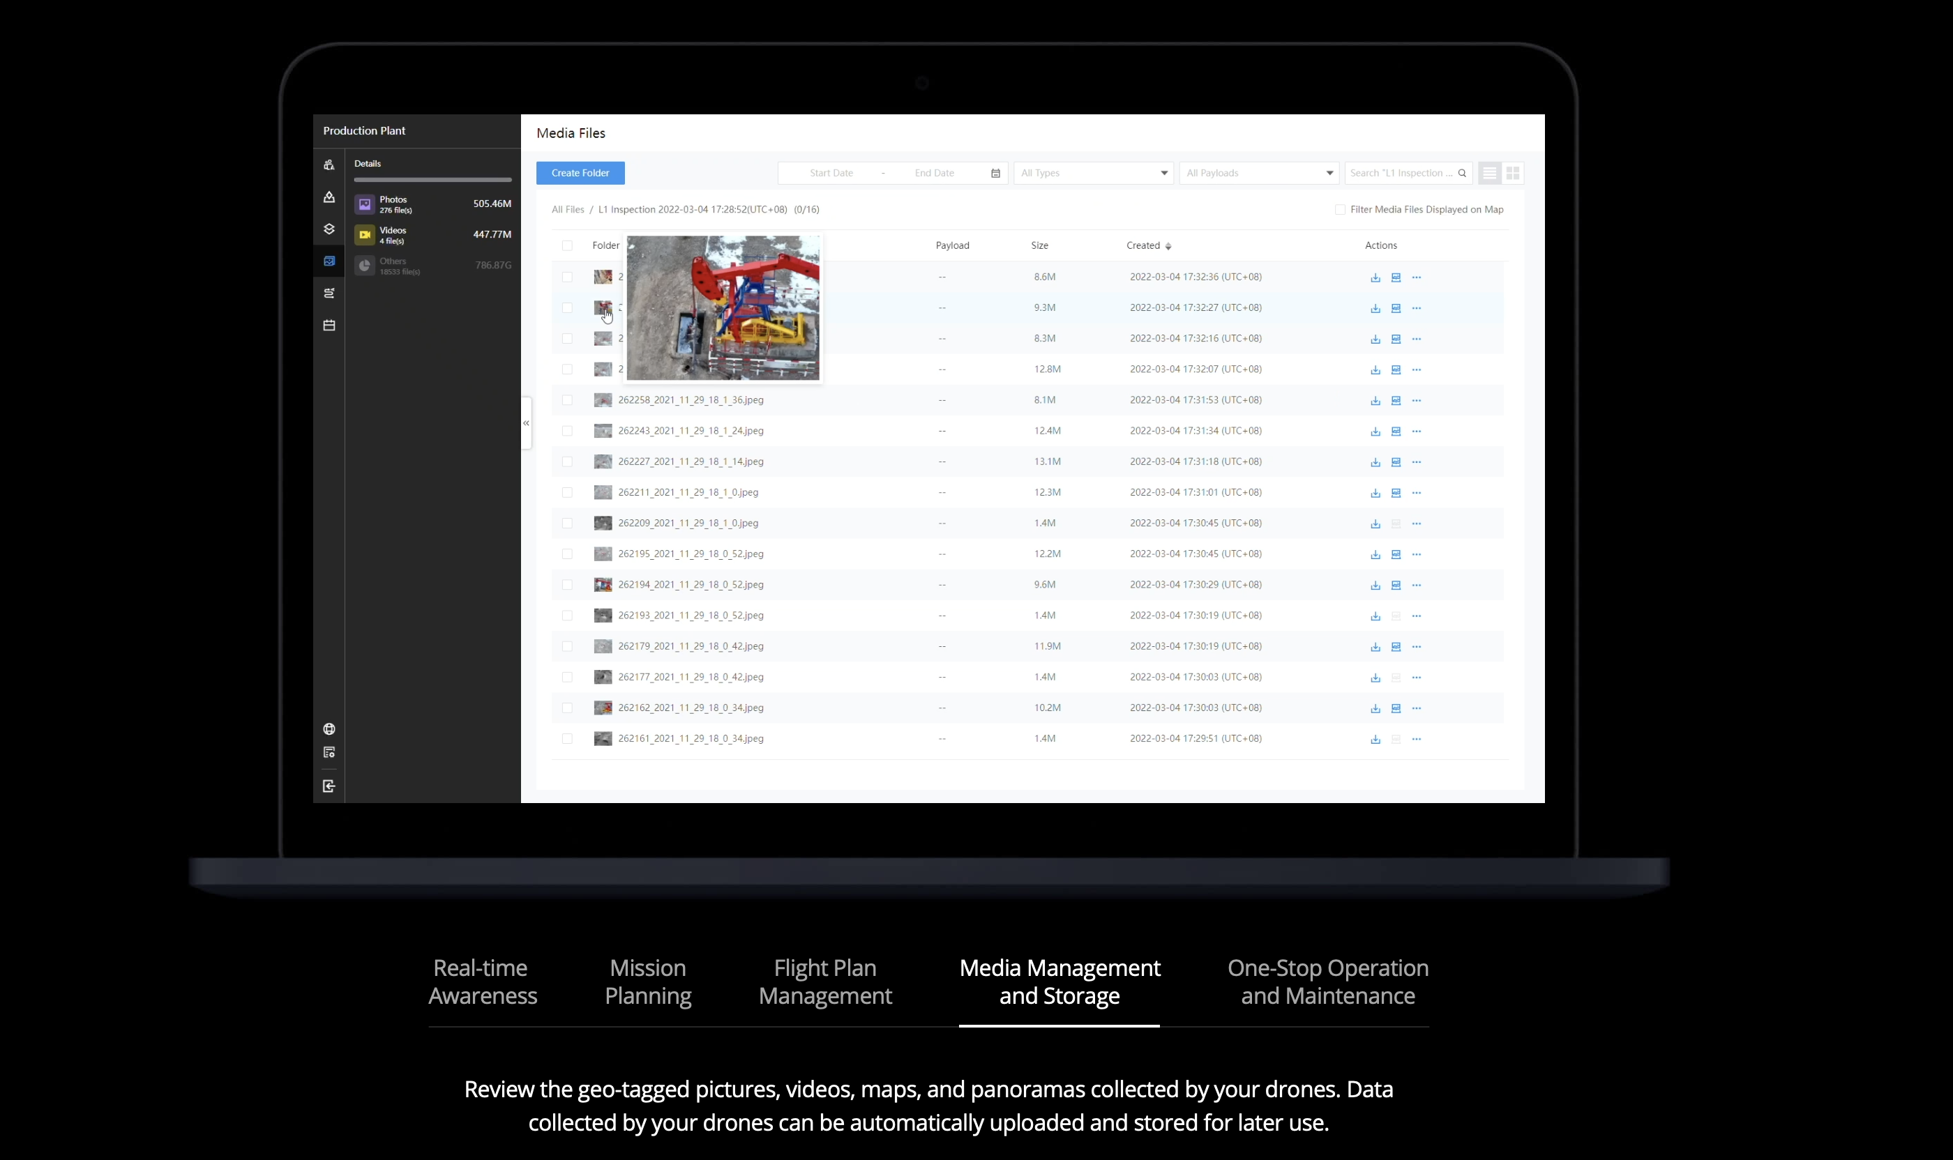Open more options for 262243_2021_11_29_18_1_24.jpeg

click(x=1417, y=432)
